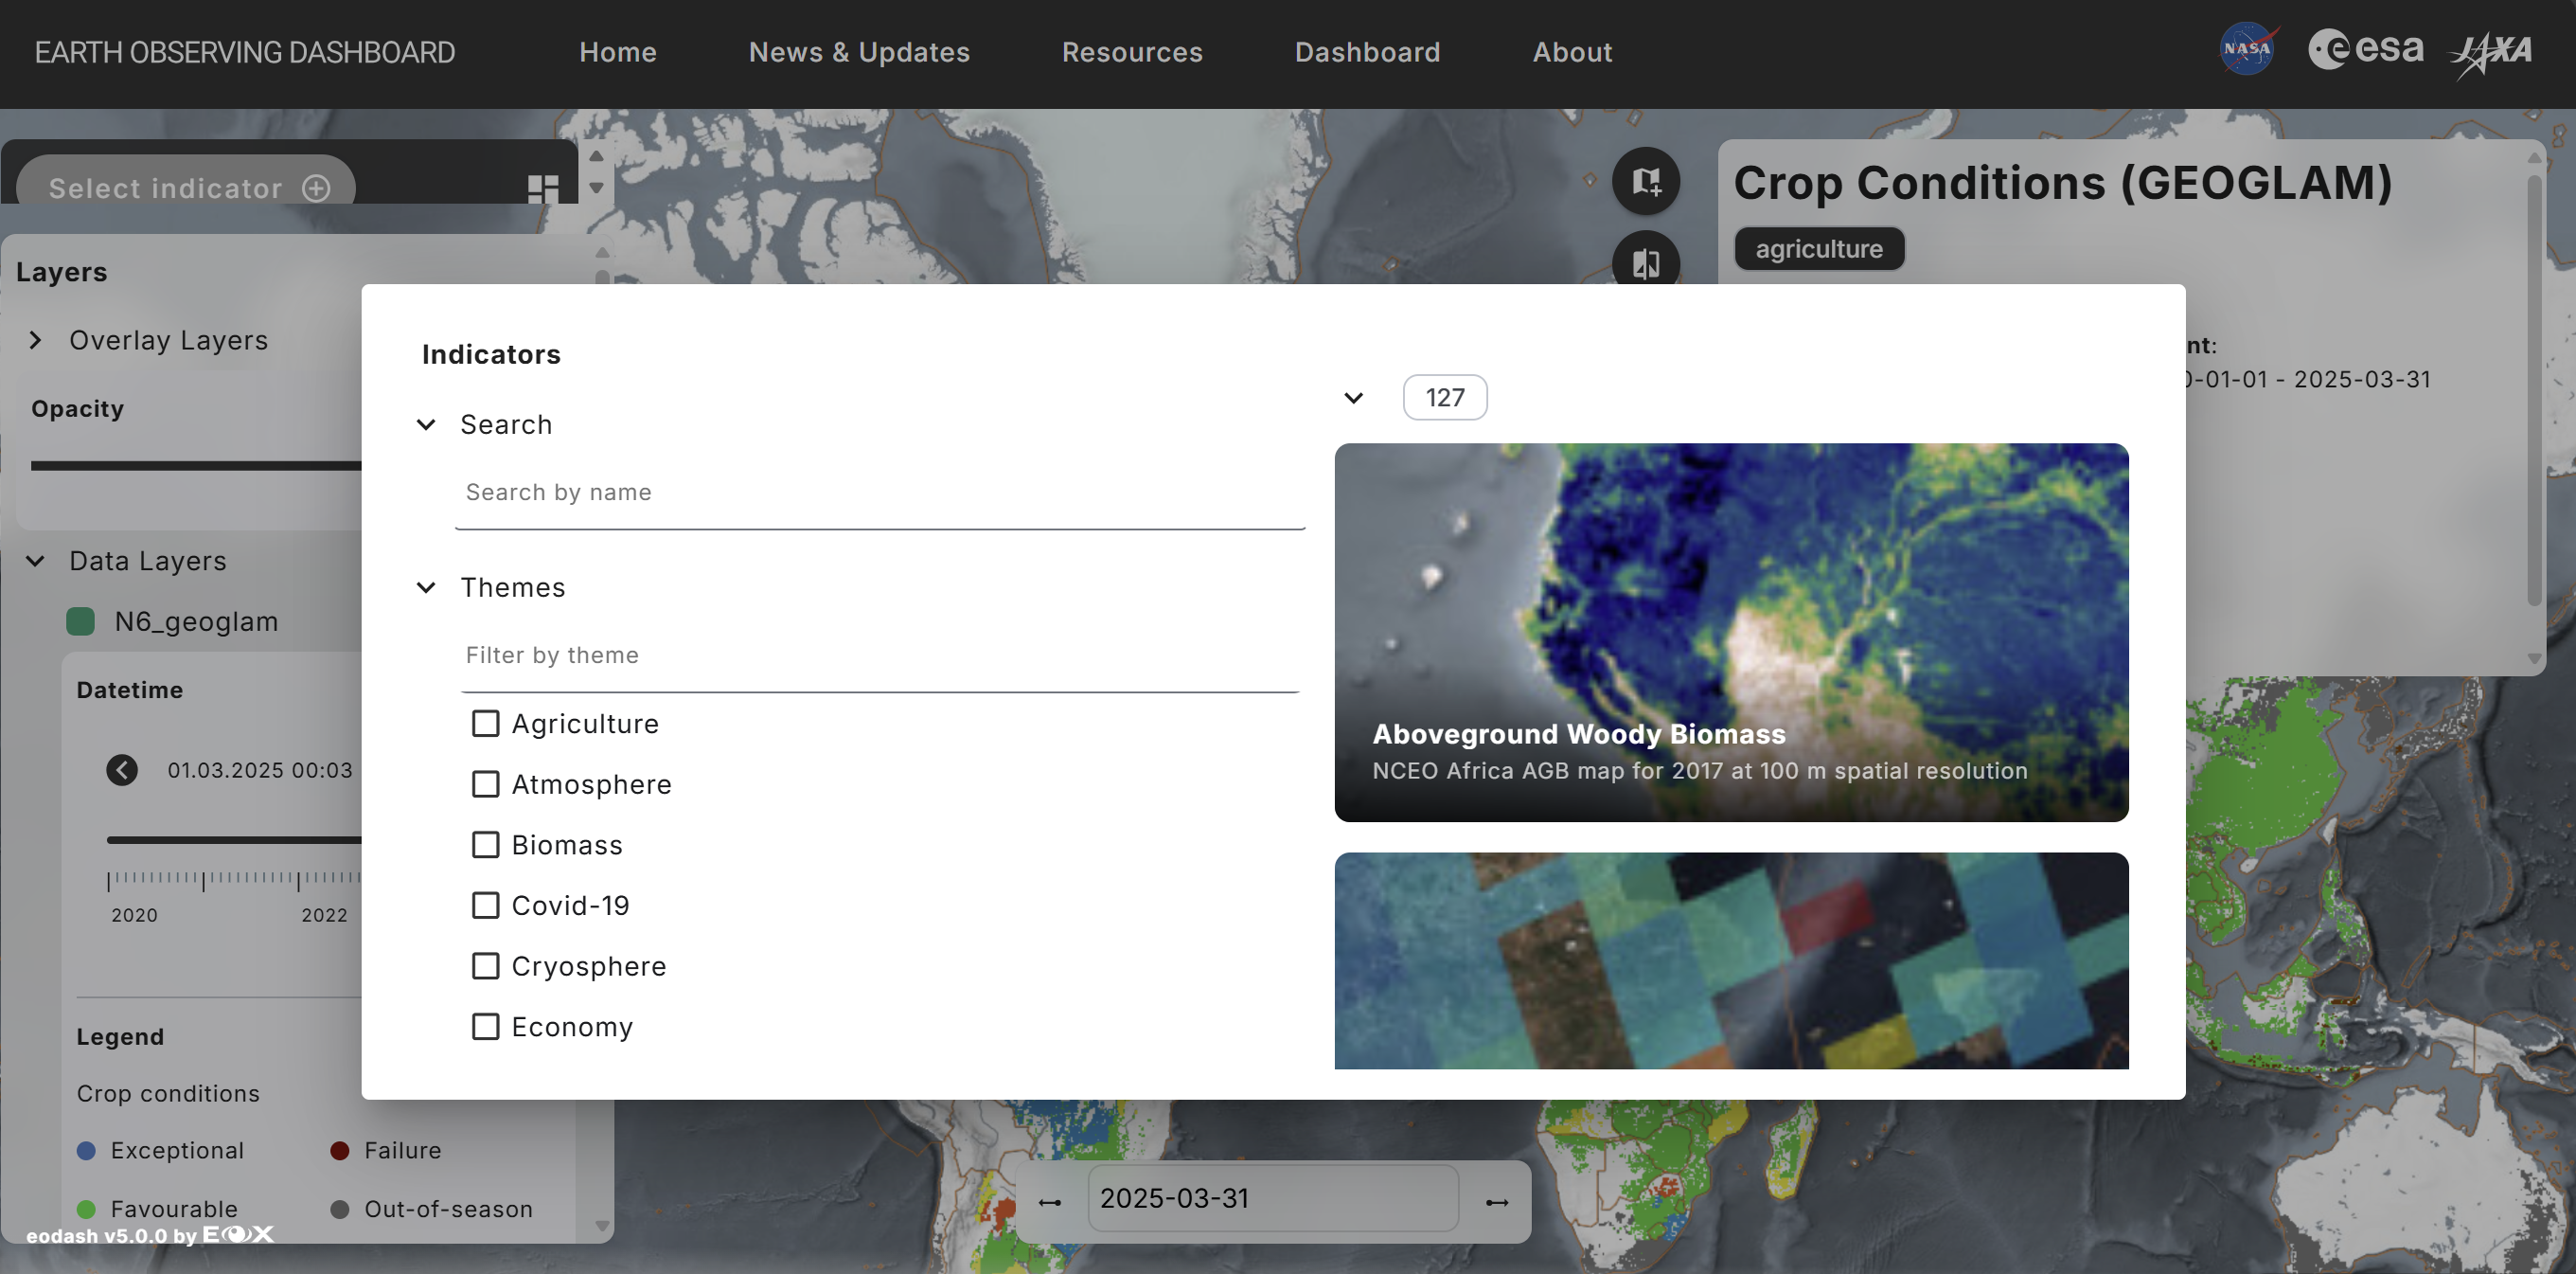Collapse the Data Layers group
The image size is (2576, 1274).
36,561
